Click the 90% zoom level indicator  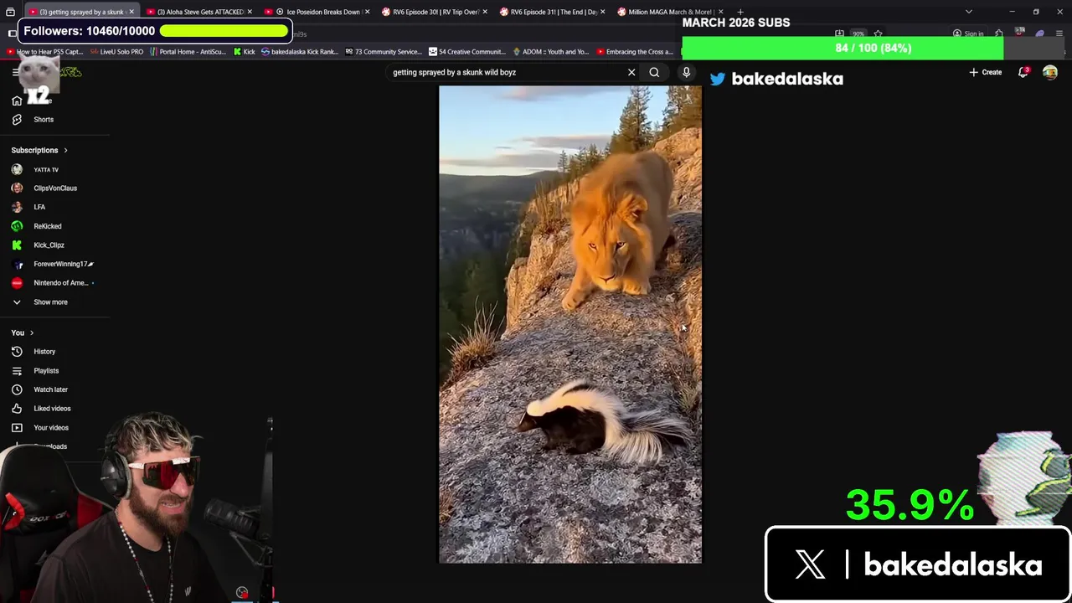click(858, 33)
